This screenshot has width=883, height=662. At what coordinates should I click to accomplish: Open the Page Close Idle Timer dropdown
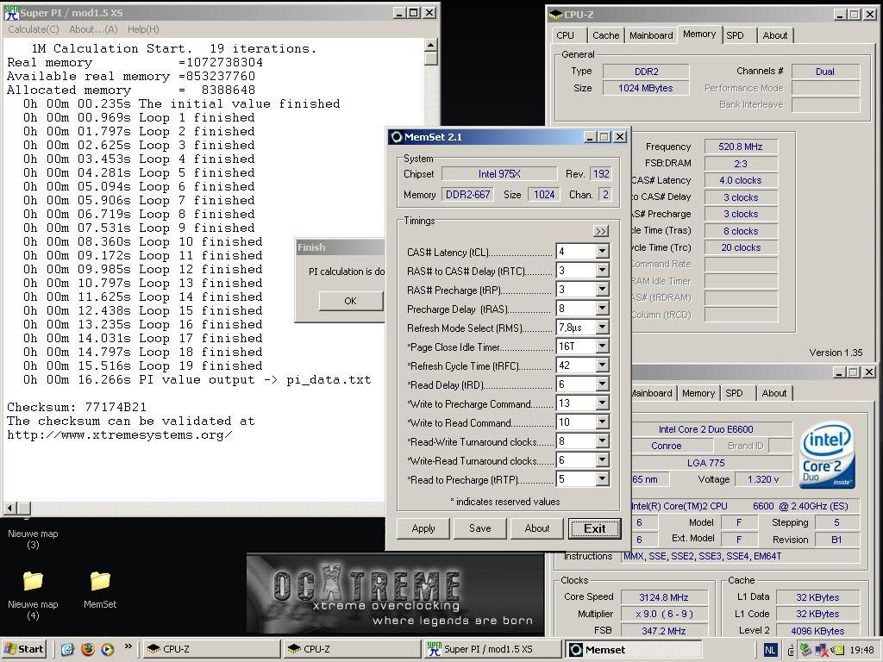pos(602,347)
